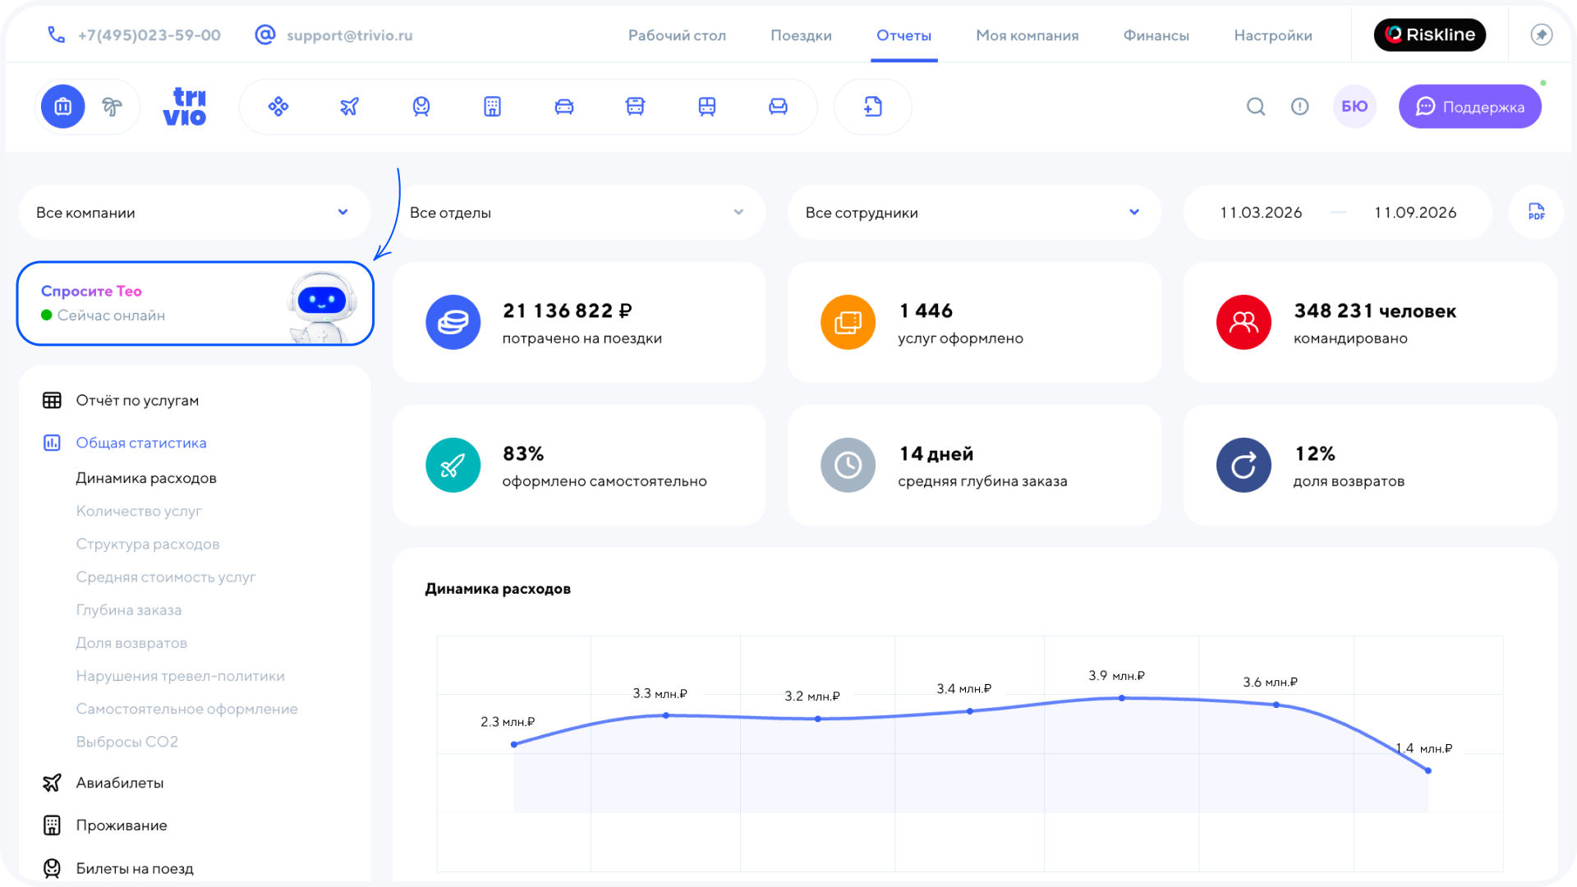Open the lounge sofa icon in toolbar
1577x887 pixels.
(x=778, y=107)
